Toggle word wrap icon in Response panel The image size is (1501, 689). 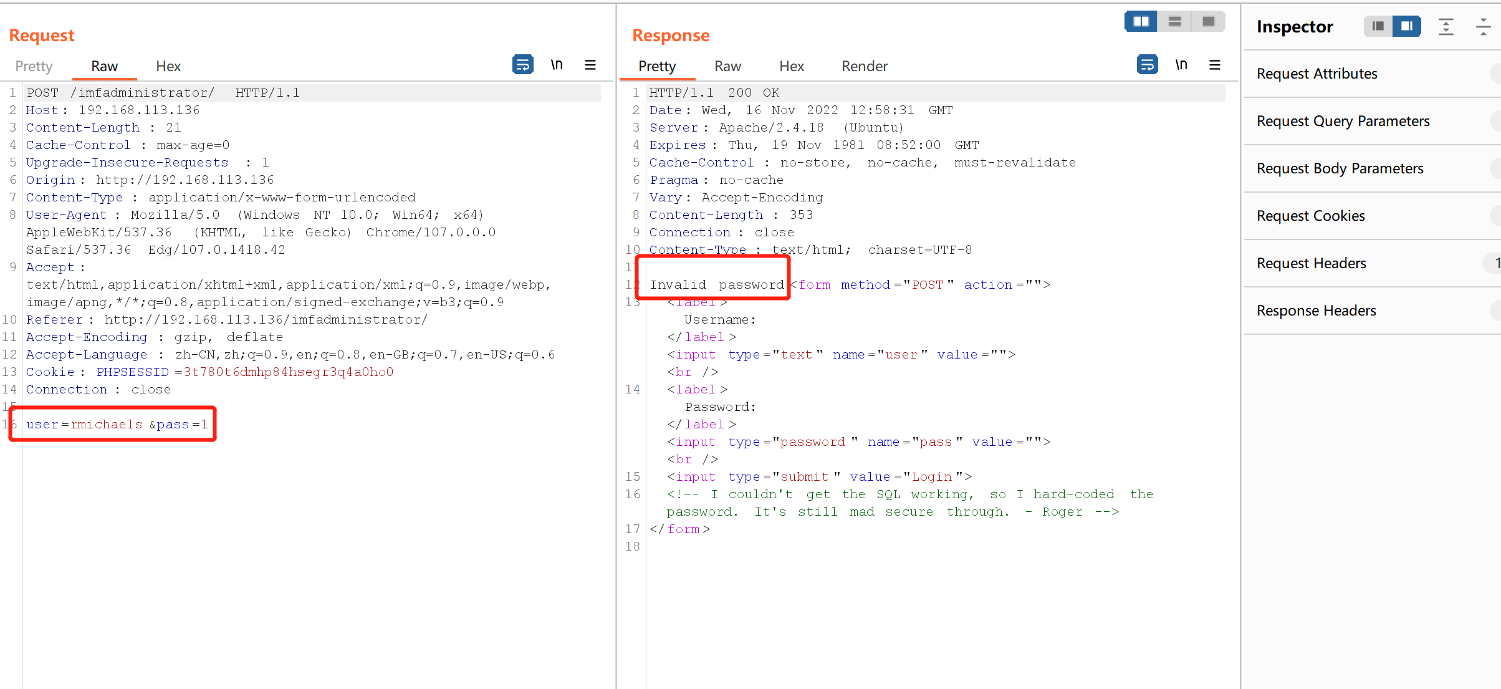[1147, 65]
